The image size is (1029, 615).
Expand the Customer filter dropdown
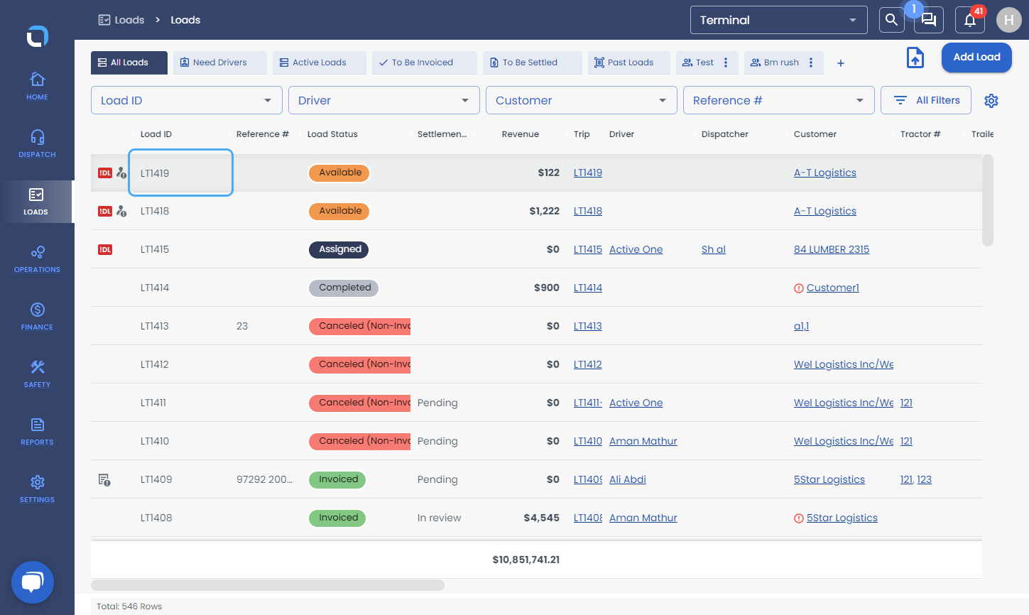[582, 100]
